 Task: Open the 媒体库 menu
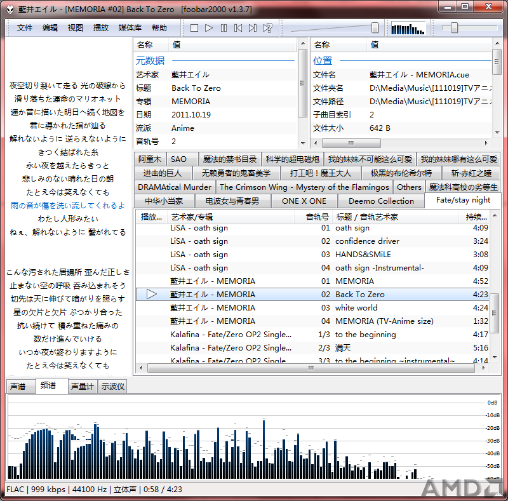(x=130, y=28)
